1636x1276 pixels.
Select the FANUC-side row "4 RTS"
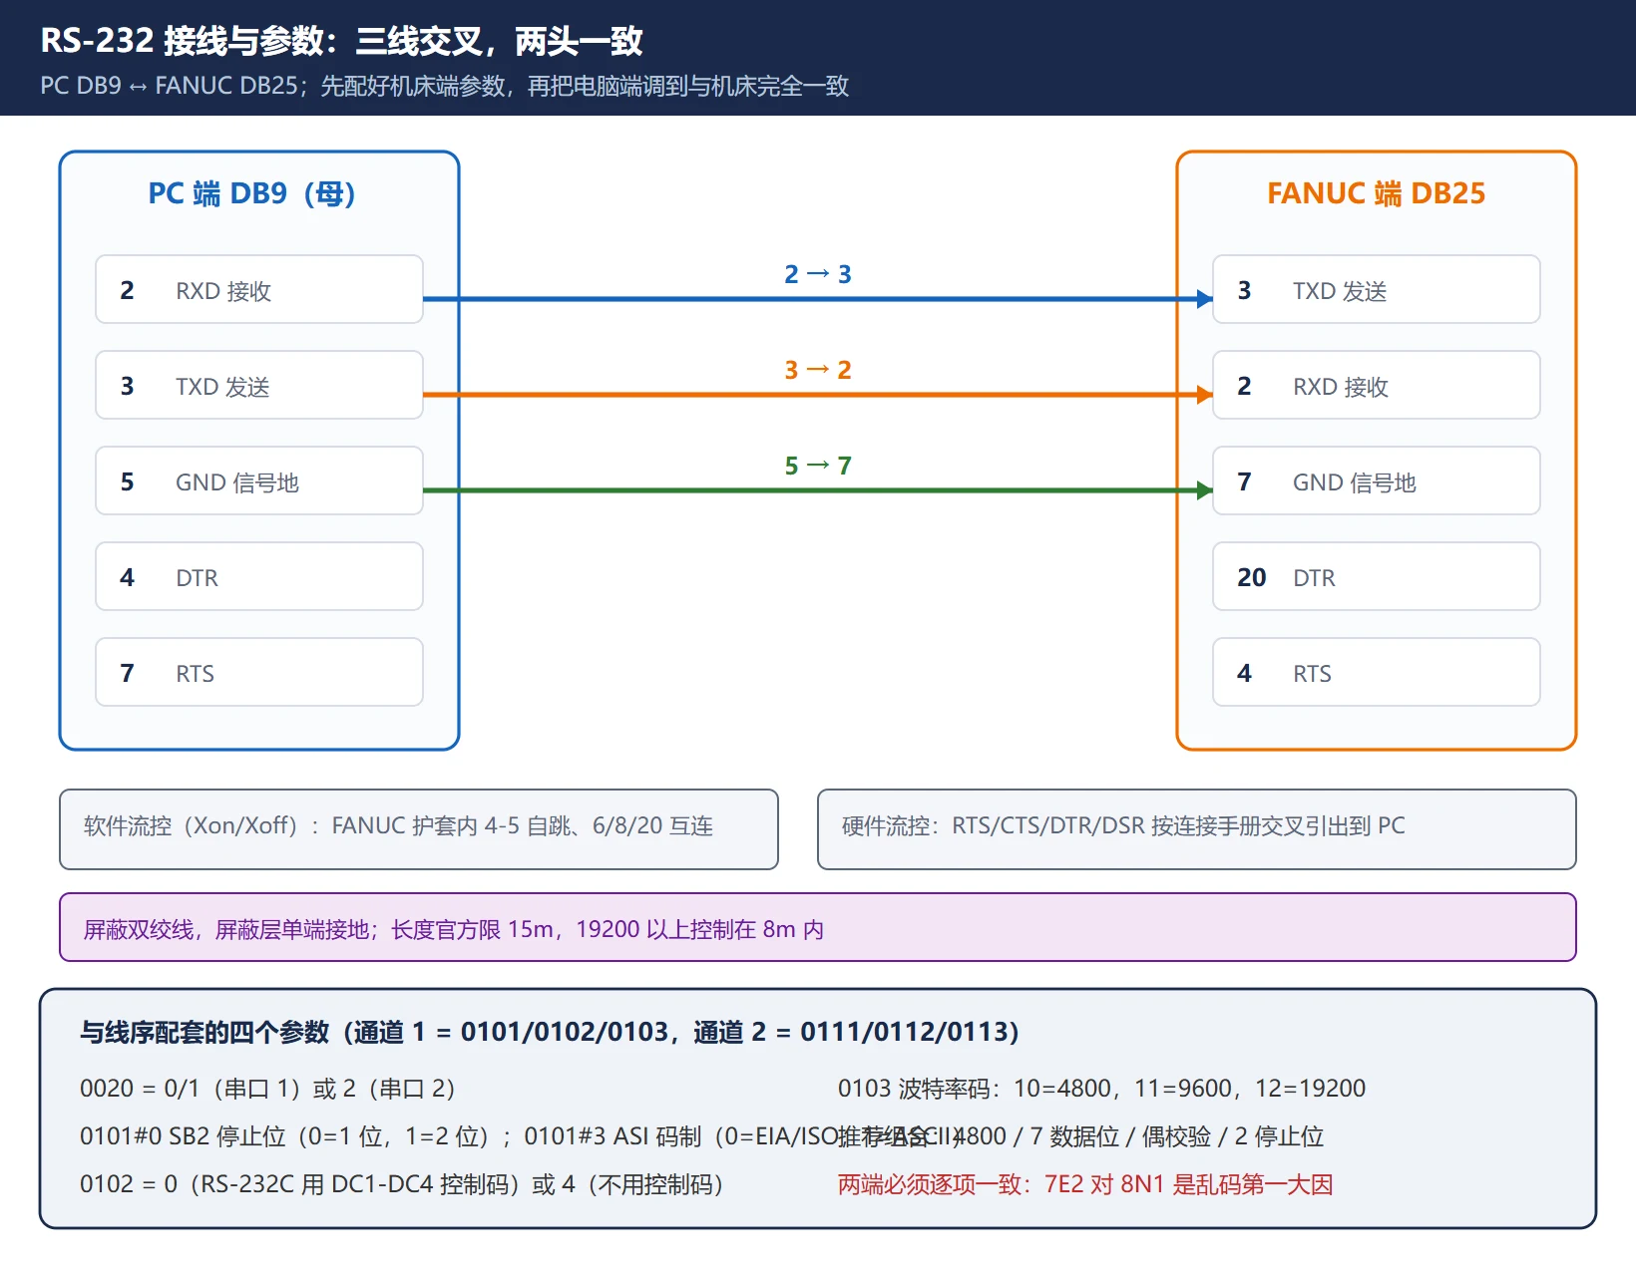(x=1377, y=672)
